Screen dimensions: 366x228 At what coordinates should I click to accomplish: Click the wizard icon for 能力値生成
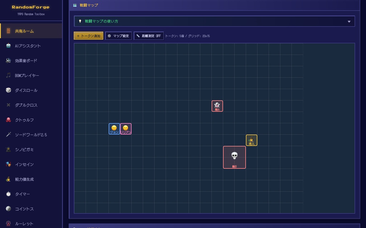pos(9,179)
